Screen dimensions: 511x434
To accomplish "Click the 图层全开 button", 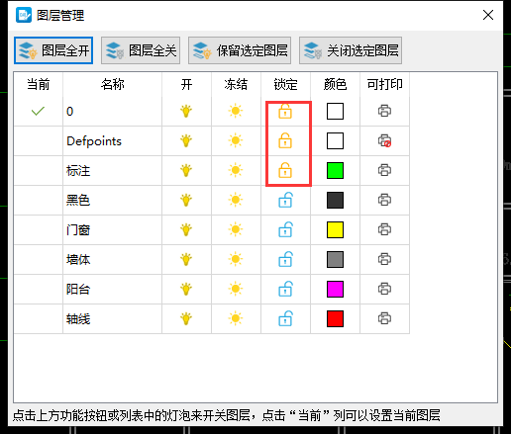I will [53, 50].
